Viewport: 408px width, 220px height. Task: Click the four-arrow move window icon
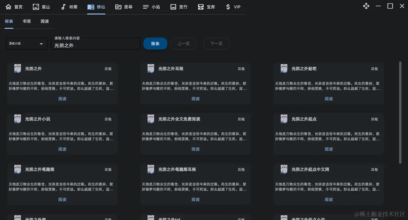point(366,6)
